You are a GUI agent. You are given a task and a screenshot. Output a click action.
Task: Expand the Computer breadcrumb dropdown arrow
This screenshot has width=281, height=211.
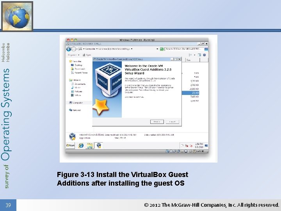click(97, 49)
